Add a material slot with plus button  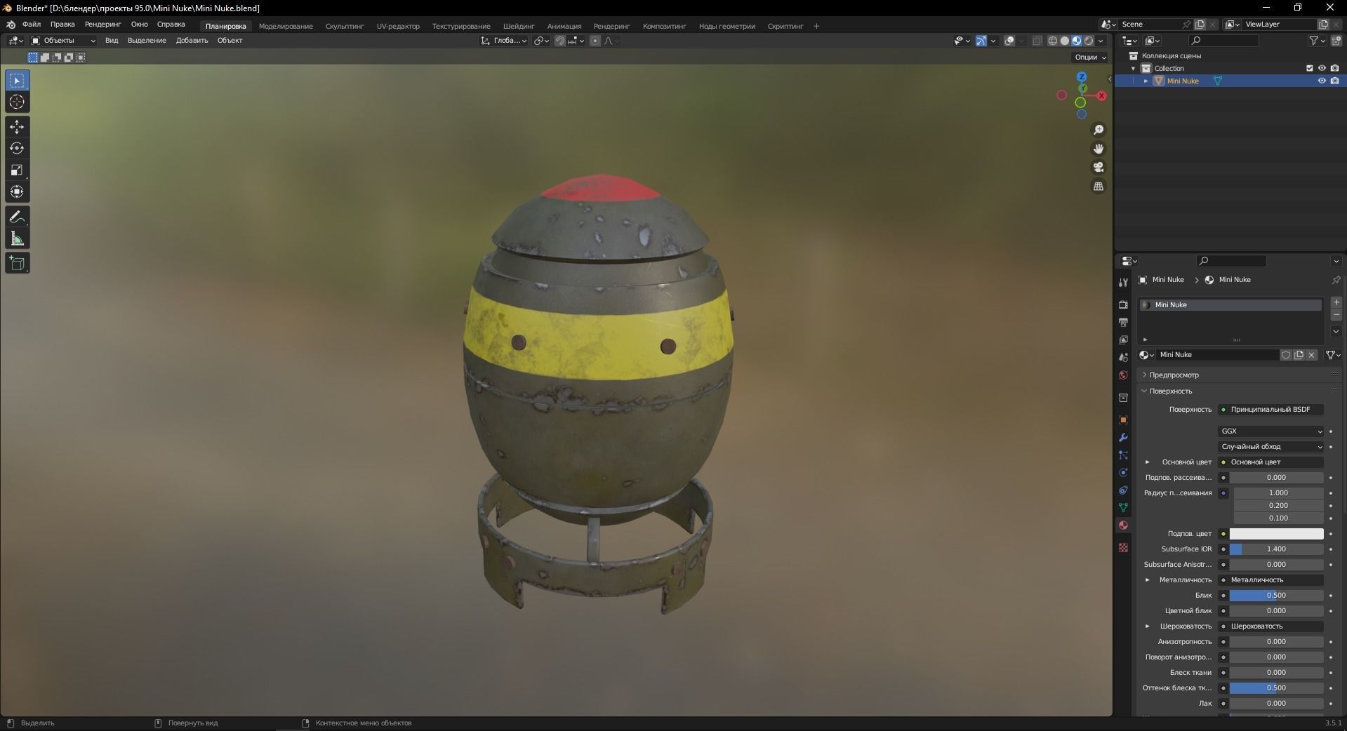coord(1336,302)
